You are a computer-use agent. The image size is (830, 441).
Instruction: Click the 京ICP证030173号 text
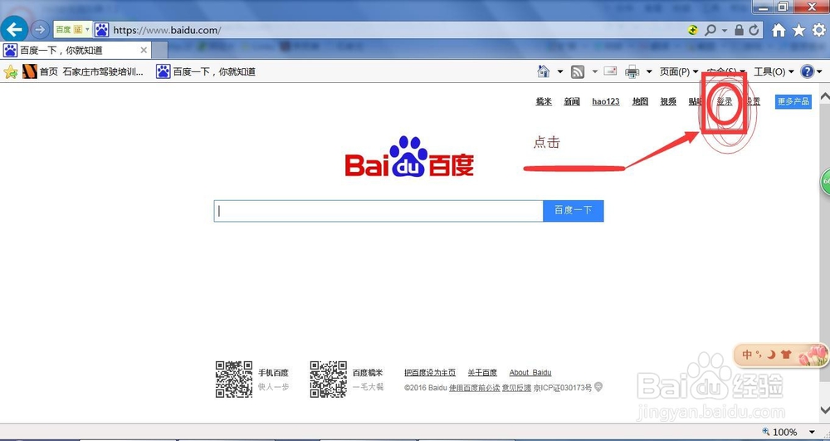pyautogui.click(x=563, y=388)
